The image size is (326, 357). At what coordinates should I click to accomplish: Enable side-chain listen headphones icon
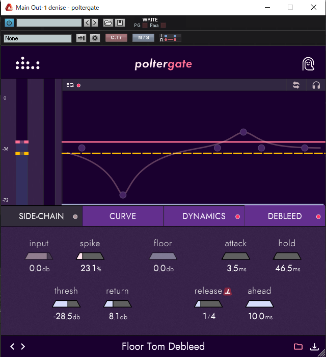(x=316, y=85)
